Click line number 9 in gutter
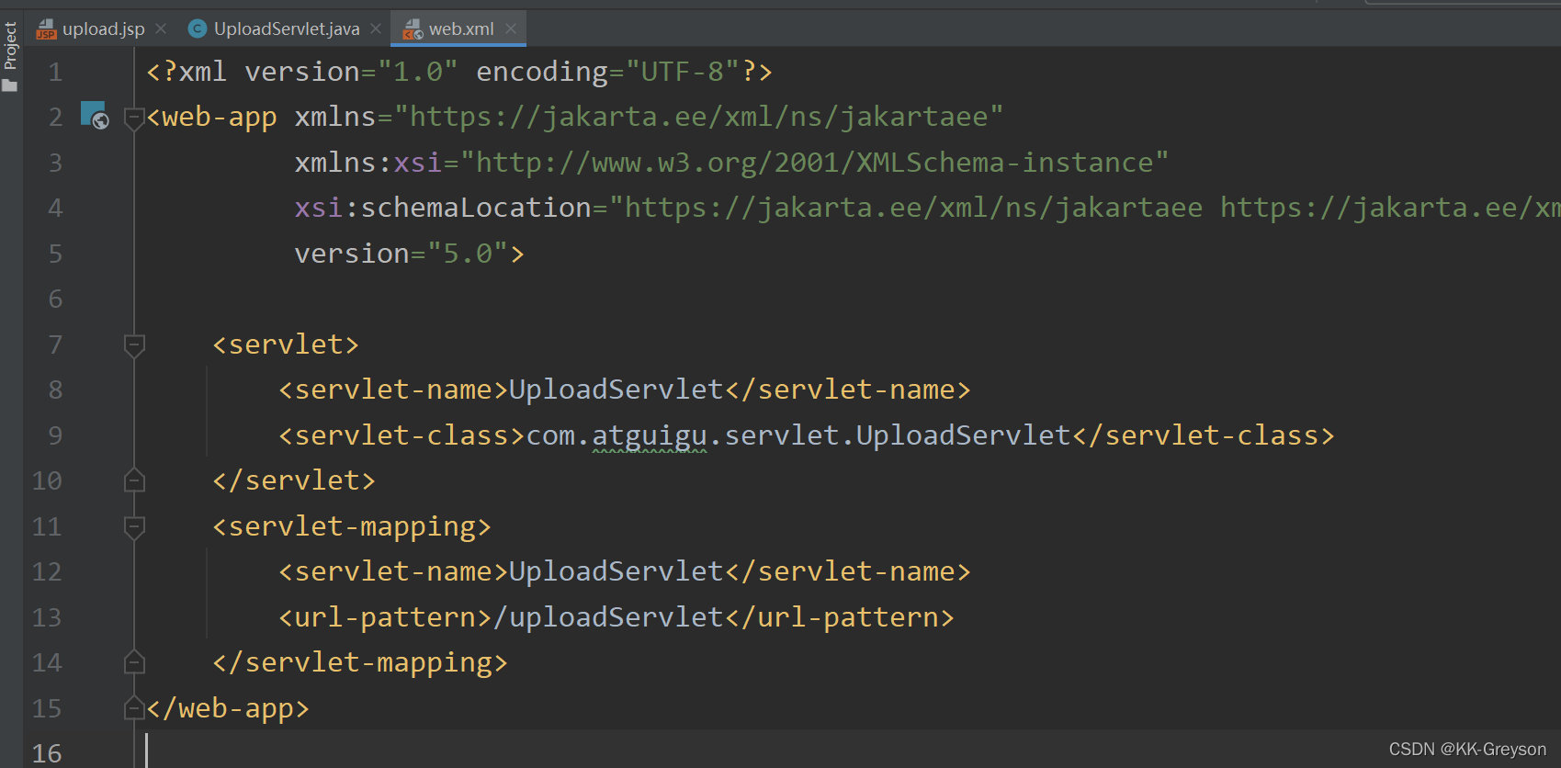1561x768 pixels. click(55, 435)
